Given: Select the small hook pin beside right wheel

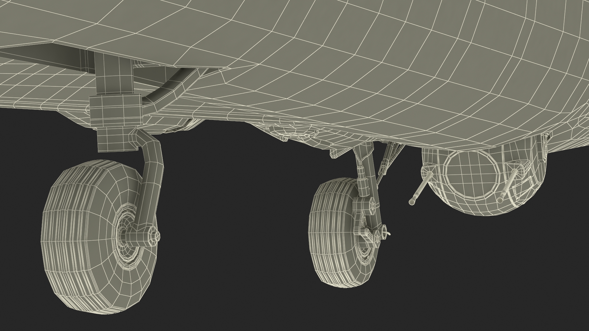Looking at the screenshot, I should pyautogui.click(x=388, y=233).
